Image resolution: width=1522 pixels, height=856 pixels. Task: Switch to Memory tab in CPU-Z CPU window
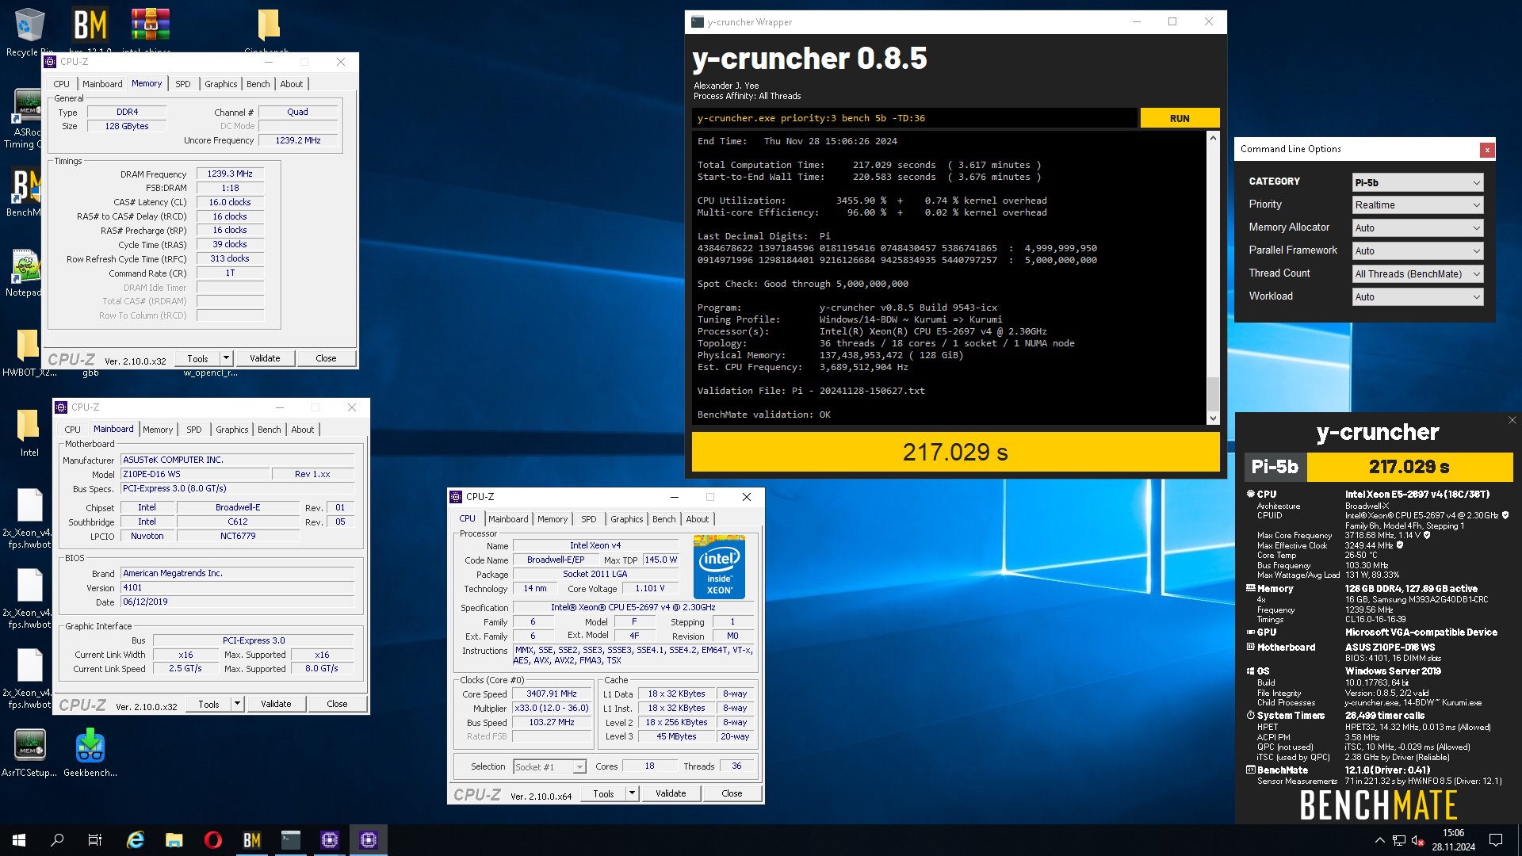[553, 519]
